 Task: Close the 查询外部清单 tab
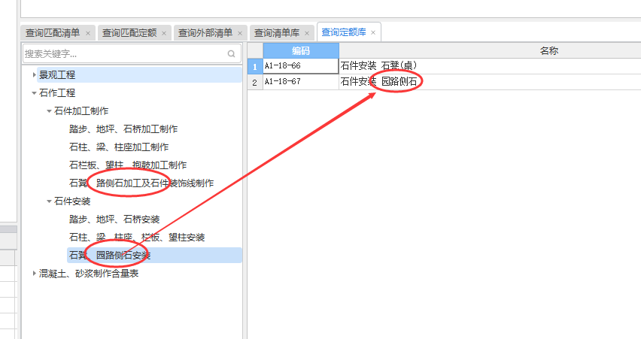(240, 33)
